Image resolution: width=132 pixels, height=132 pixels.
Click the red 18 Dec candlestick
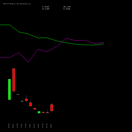coord(26,100)
